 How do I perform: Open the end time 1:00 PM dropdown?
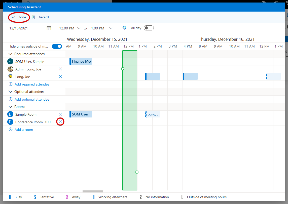[x=111, y=28]
